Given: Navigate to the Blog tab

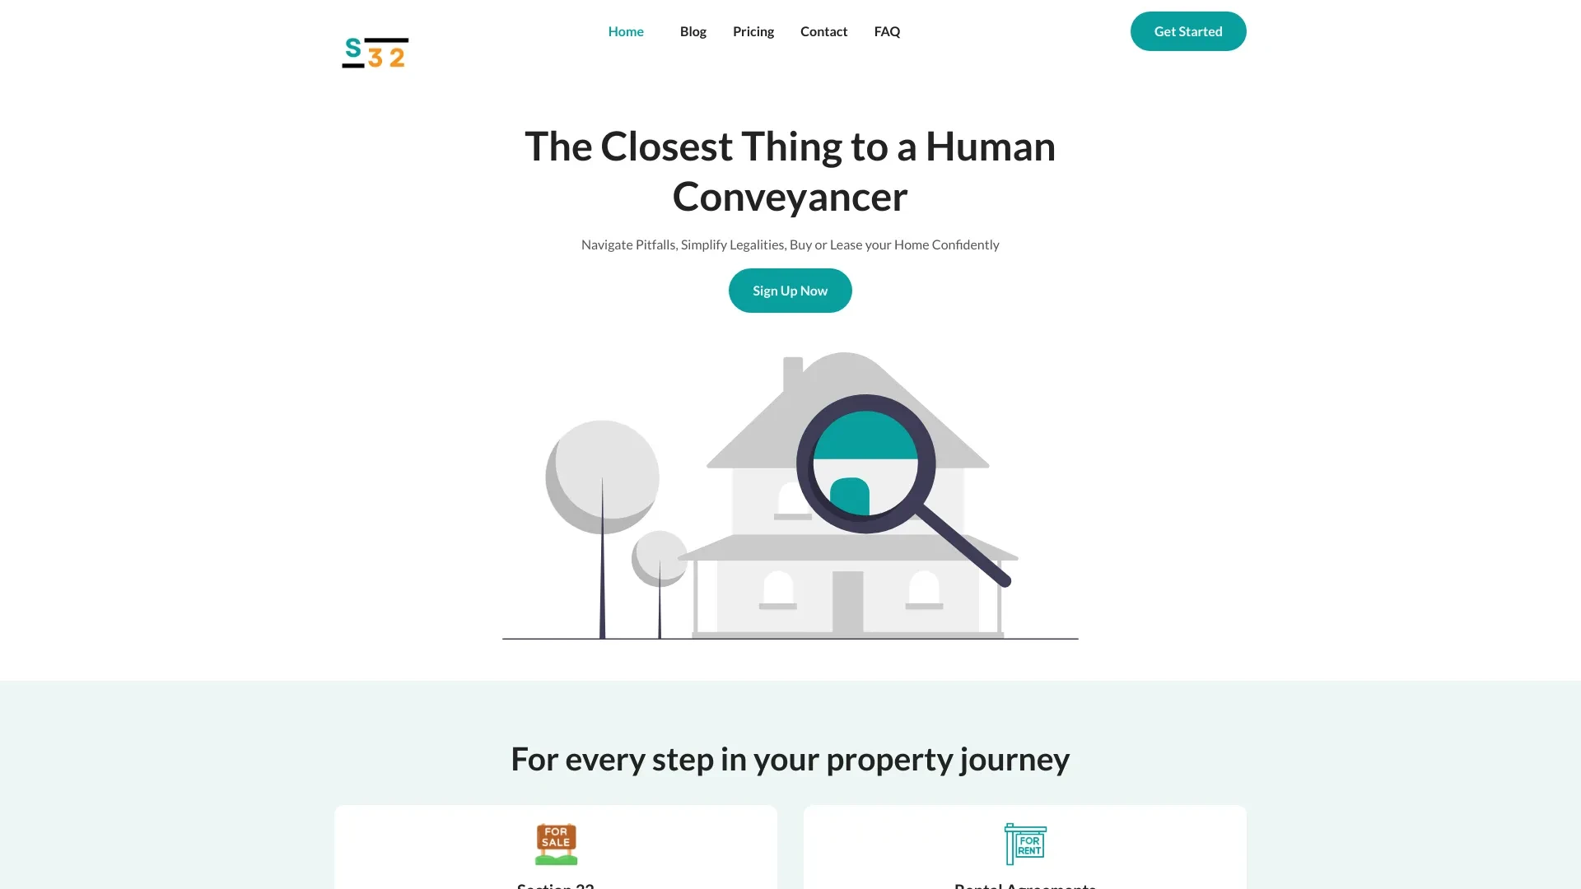Looking at the screenshot, I should pos(693,31).
